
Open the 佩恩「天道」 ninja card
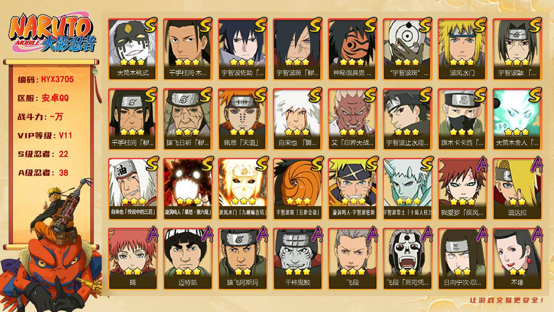click(243, 119)
